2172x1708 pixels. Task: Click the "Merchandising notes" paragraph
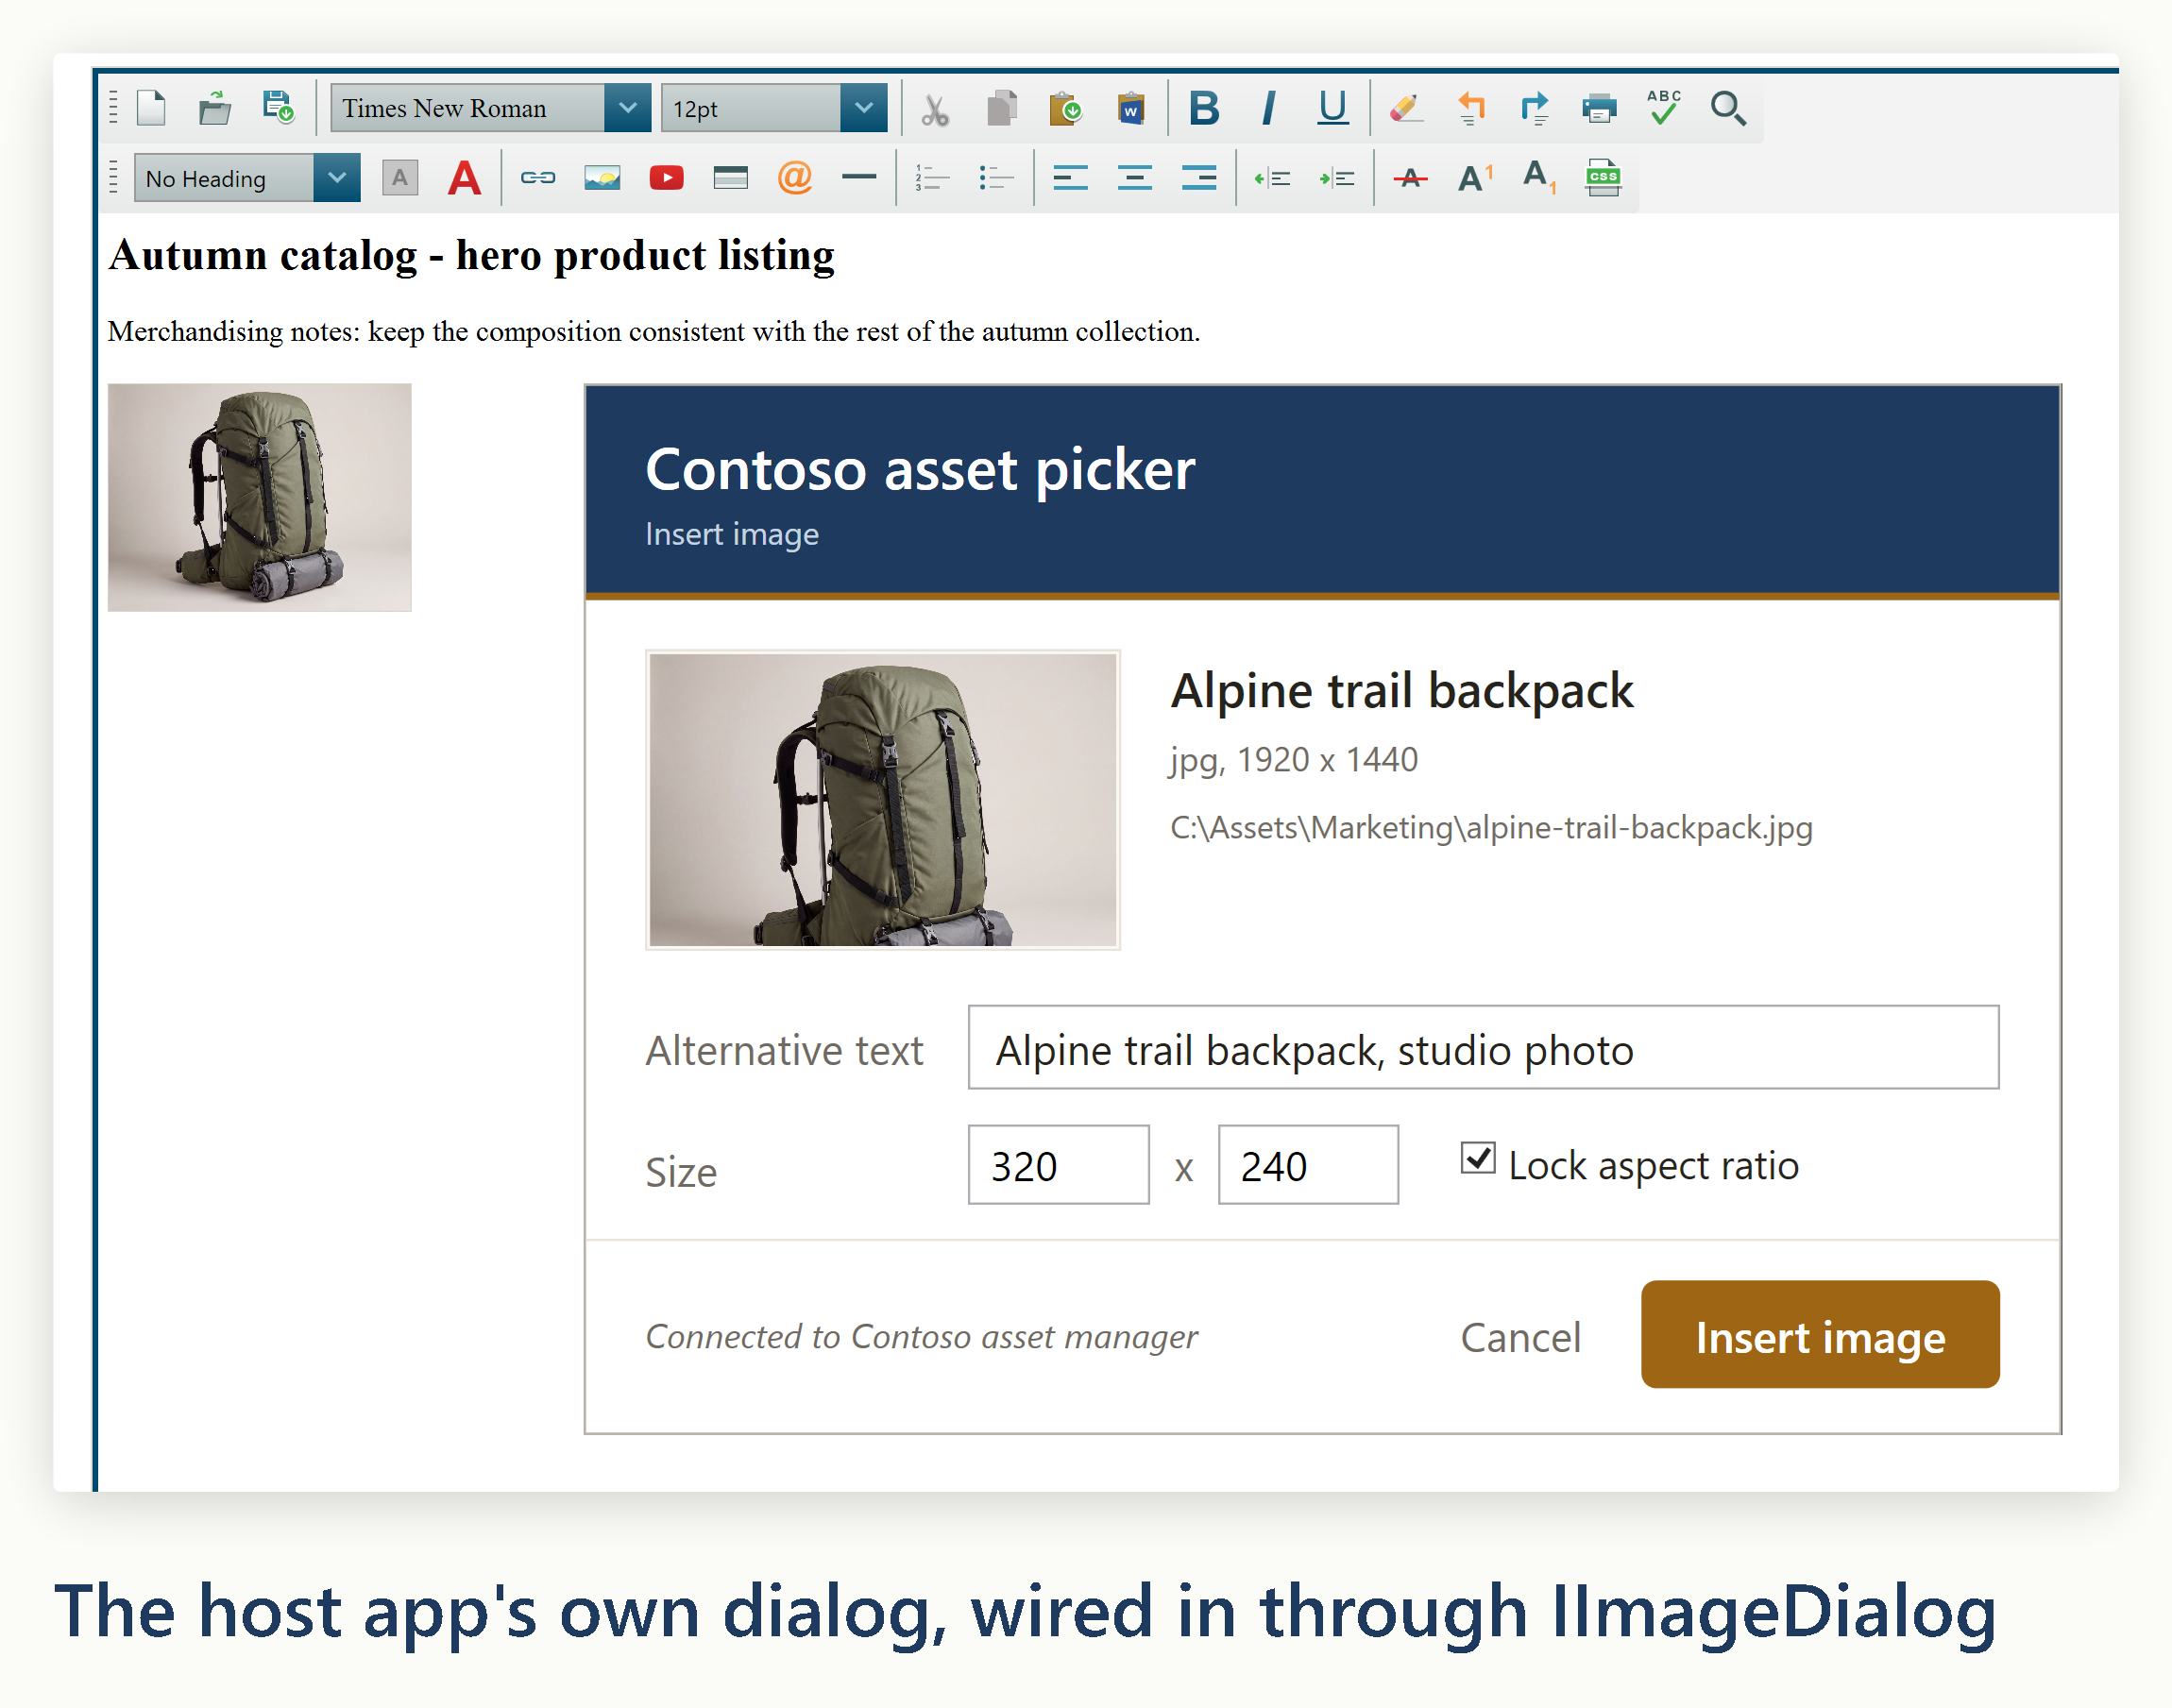point(654,331)
